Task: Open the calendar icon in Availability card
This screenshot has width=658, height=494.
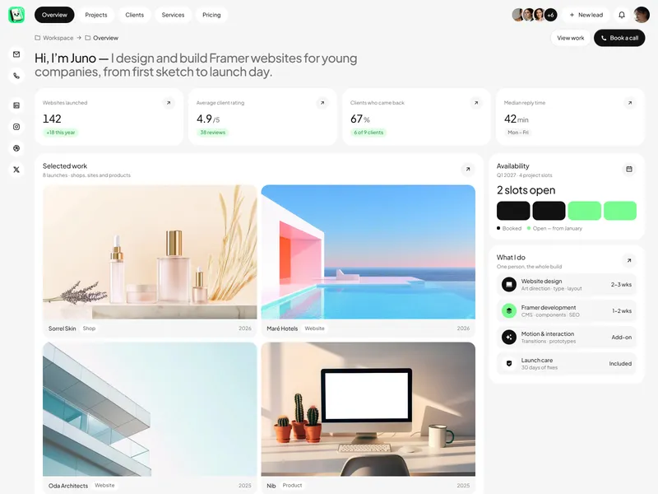Action: [x=628, y=169]
